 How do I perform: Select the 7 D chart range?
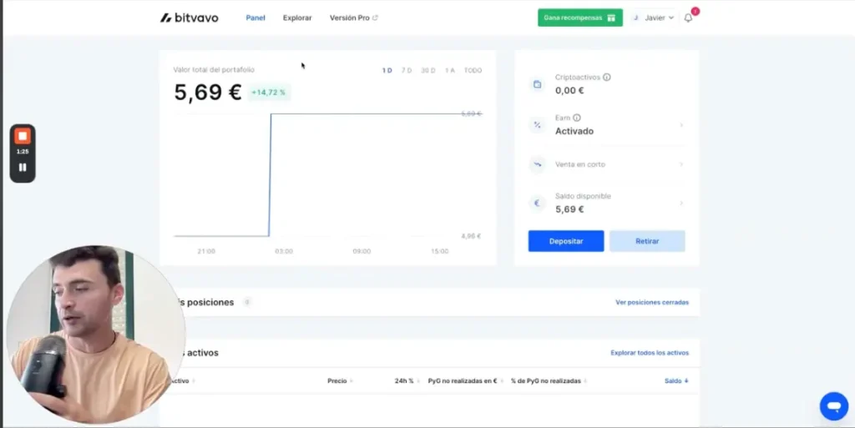pyautogui.click(x=407, y=71)
